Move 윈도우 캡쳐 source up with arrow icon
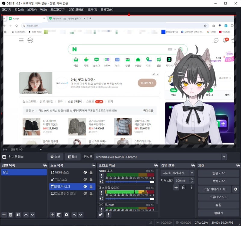241x226 pixels. pyautogui.click(x=74, y=215)
